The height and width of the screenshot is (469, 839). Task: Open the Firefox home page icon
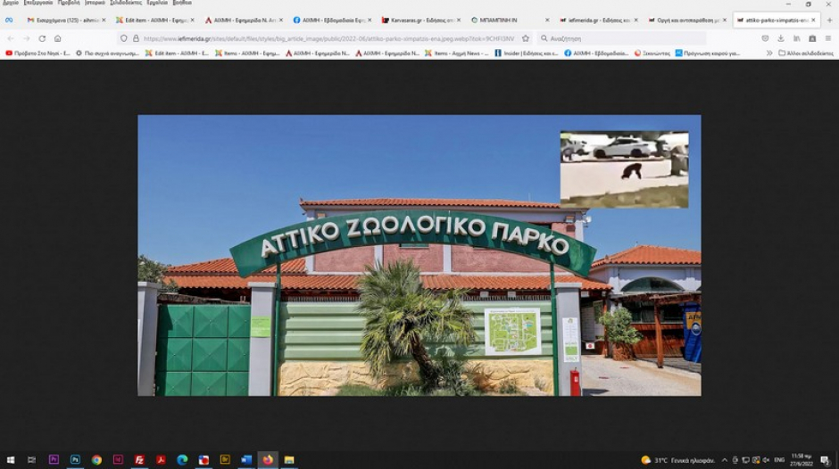click(x=58, y=38)
